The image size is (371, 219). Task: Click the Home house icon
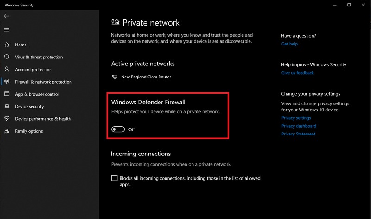6,45
